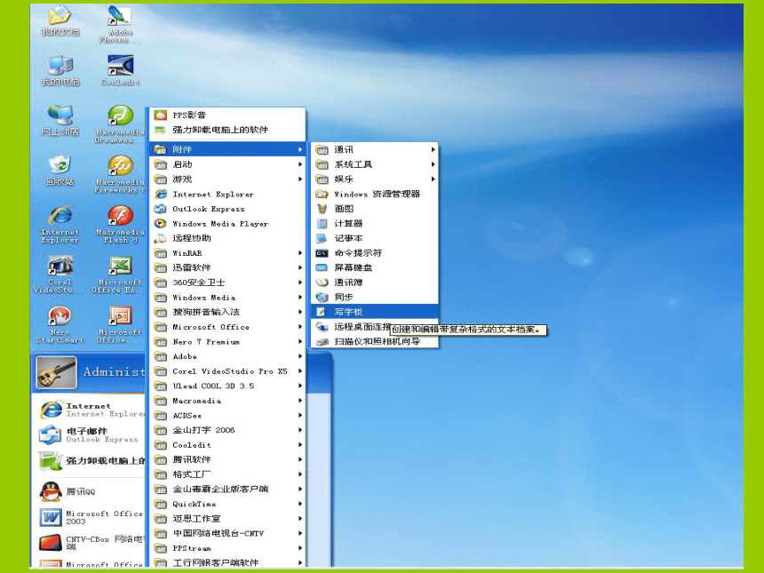The height and width of the screenshot is (573, 764).
Task: Open 回收站 recycle bin icon
Action: [x=60, y=171]
